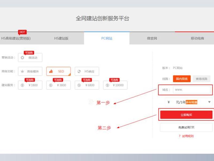Viewport: 214px width, 161px height.
Task: Click the 可选购 badge above ¥6800
Action: pos(87,80)
